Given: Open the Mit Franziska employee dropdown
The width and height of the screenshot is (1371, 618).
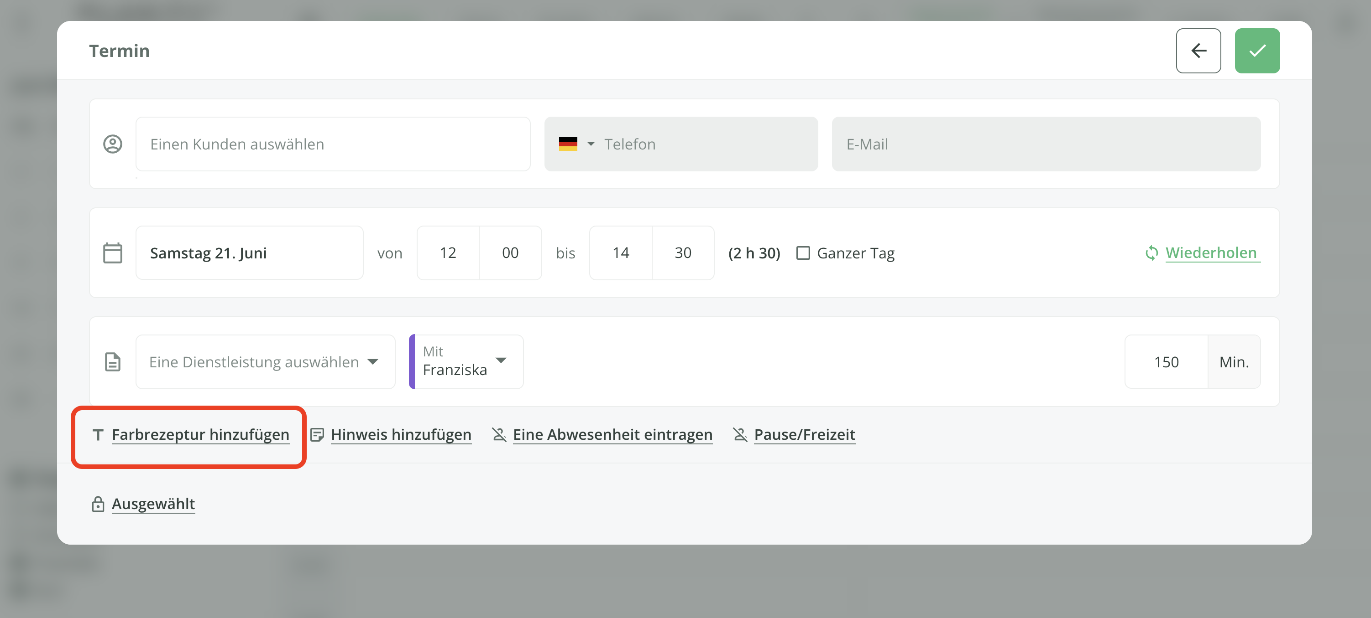Looking at the screenshot, I should [466, 362].
